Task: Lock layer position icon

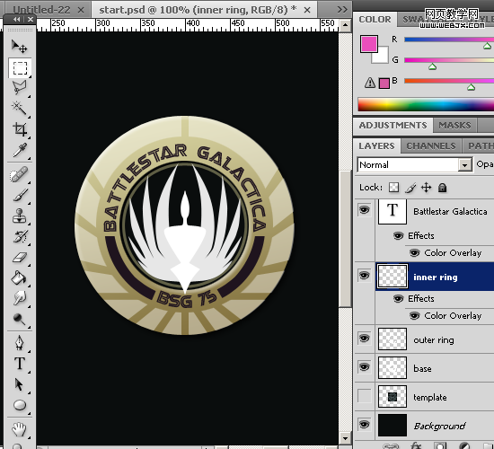Action: click(x=426, y=188)
